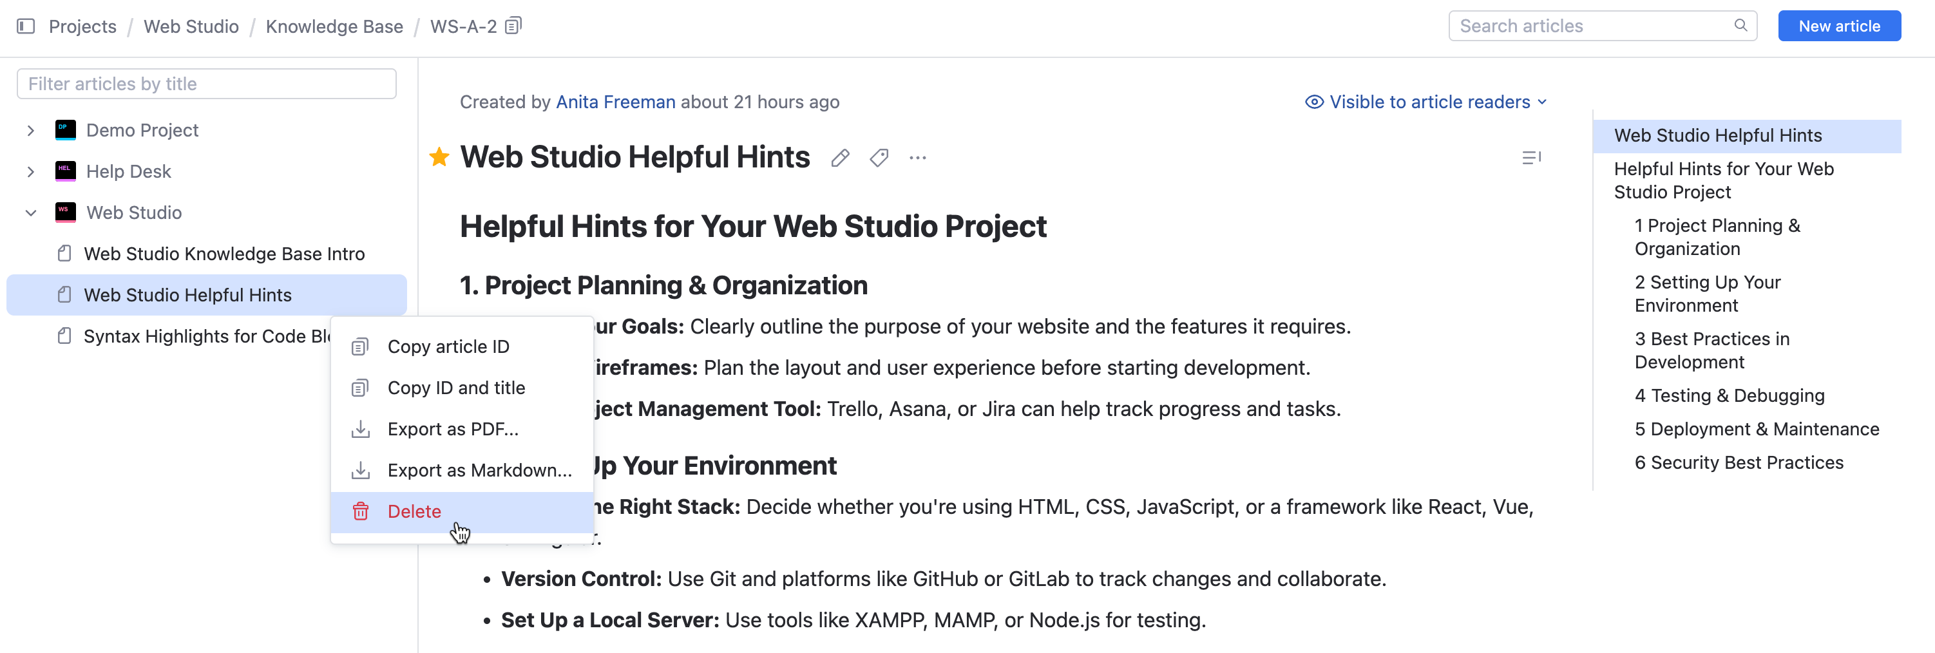This screenshot has height=653, width=1935.
Task: Copy the WS-A-2 ID via breadcrumb copy icon
Action: (513, 24)
